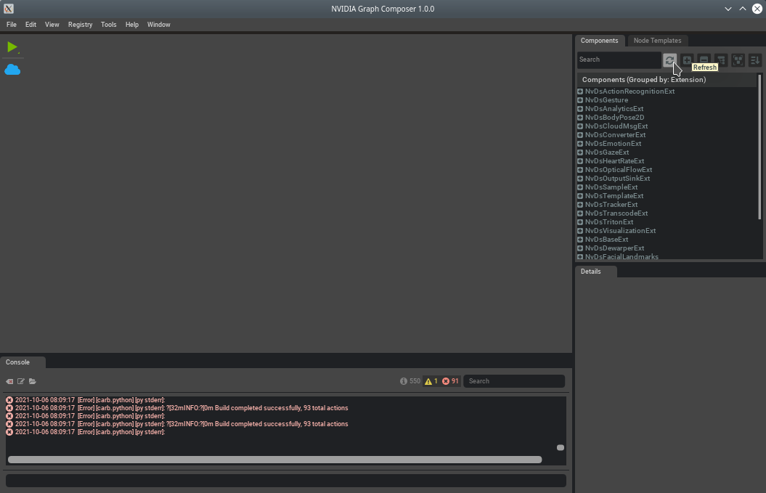Screen dimensions: 766x493
Task: Expand the NvDsTrackerExt component group
Action: (x=580, y=205)
